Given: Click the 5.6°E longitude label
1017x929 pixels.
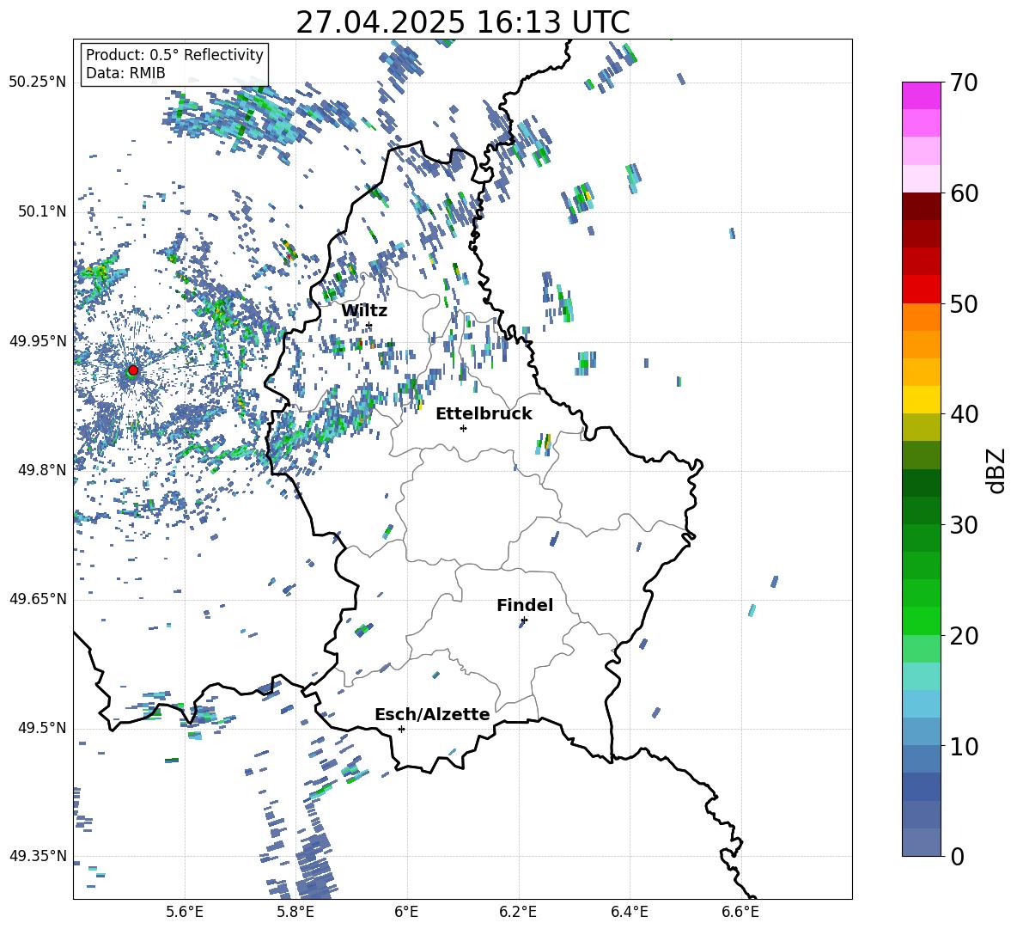Looking at the screenshot, I should coord(185,912).
